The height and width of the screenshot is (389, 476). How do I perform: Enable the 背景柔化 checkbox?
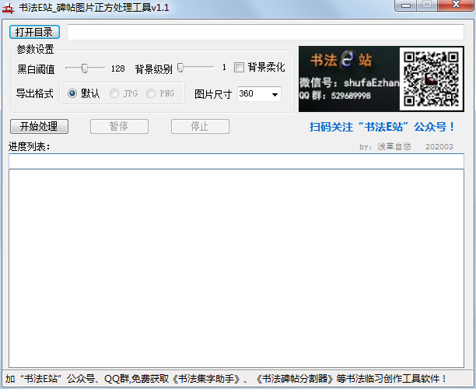click(x=239, y=67)
